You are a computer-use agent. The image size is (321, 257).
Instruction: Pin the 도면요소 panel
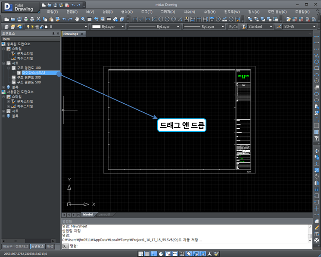tap(53, 33)
